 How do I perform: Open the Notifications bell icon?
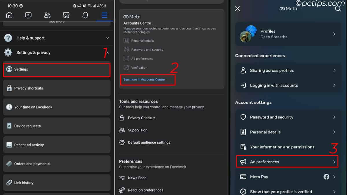tap(85, 15)
